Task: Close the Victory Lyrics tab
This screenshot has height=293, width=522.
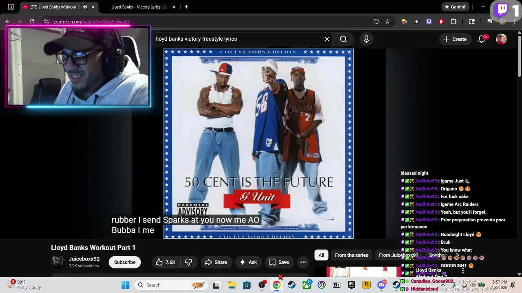Action: [174, 7]
